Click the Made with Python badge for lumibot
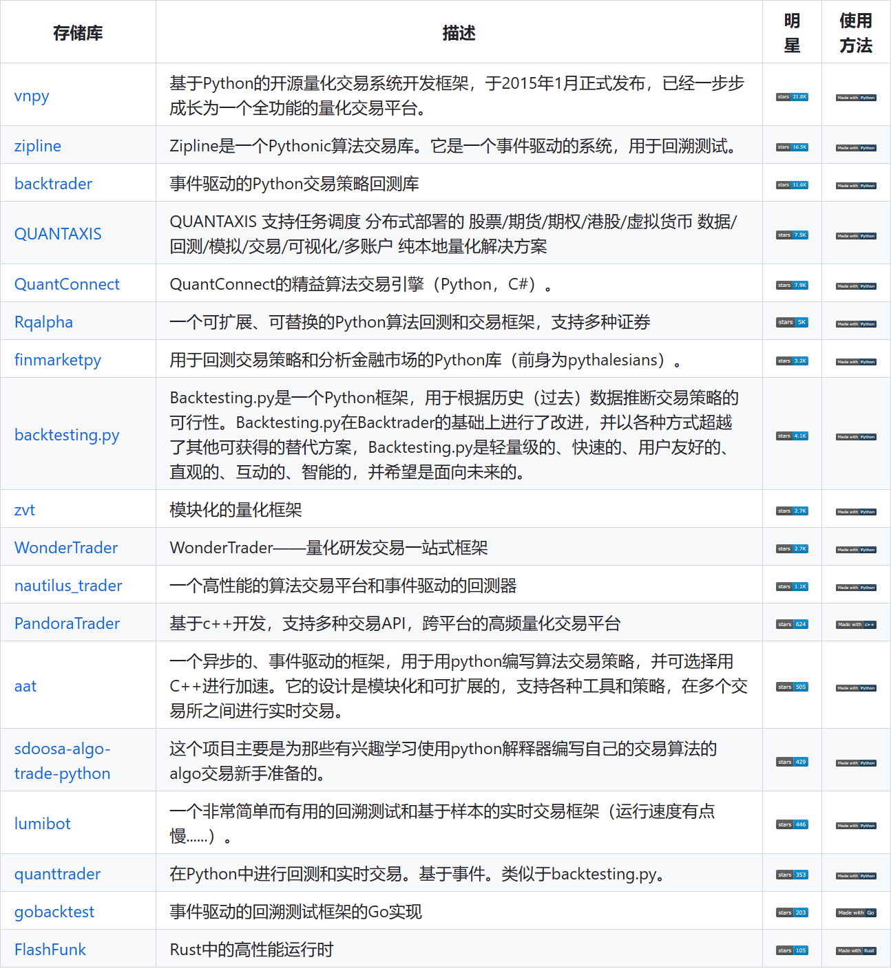Screen dimensions: 891x973 [x=856, y=826]
